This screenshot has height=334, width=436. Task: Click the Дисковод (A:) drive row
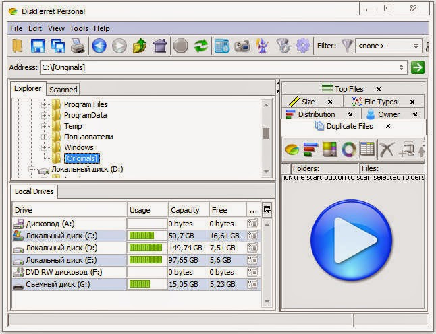pyautogui.click(x=136, y=224)
